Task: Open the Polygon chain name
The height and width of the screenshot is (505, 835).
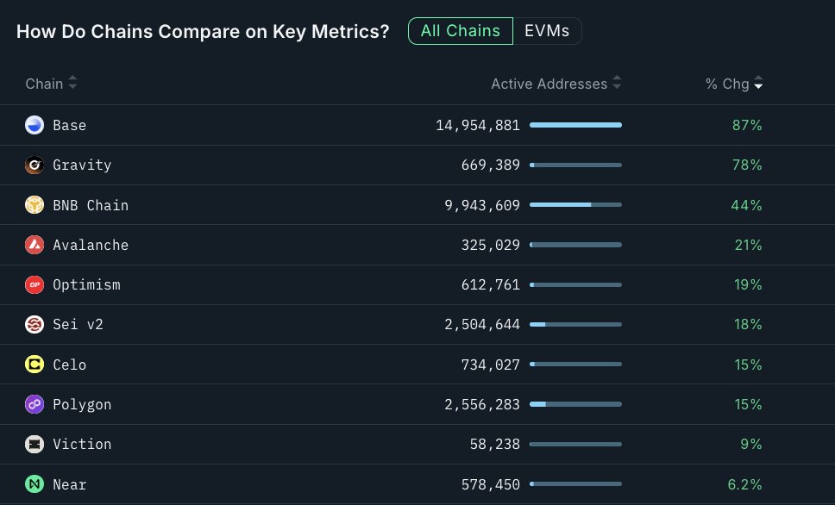Action: pos(82,404)
